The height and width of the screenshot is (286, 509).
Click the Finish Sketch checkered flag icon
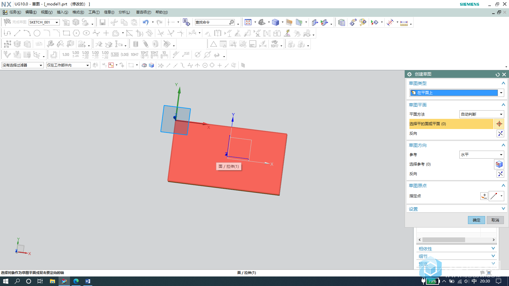pyautogui.click(x=7, y=22)
